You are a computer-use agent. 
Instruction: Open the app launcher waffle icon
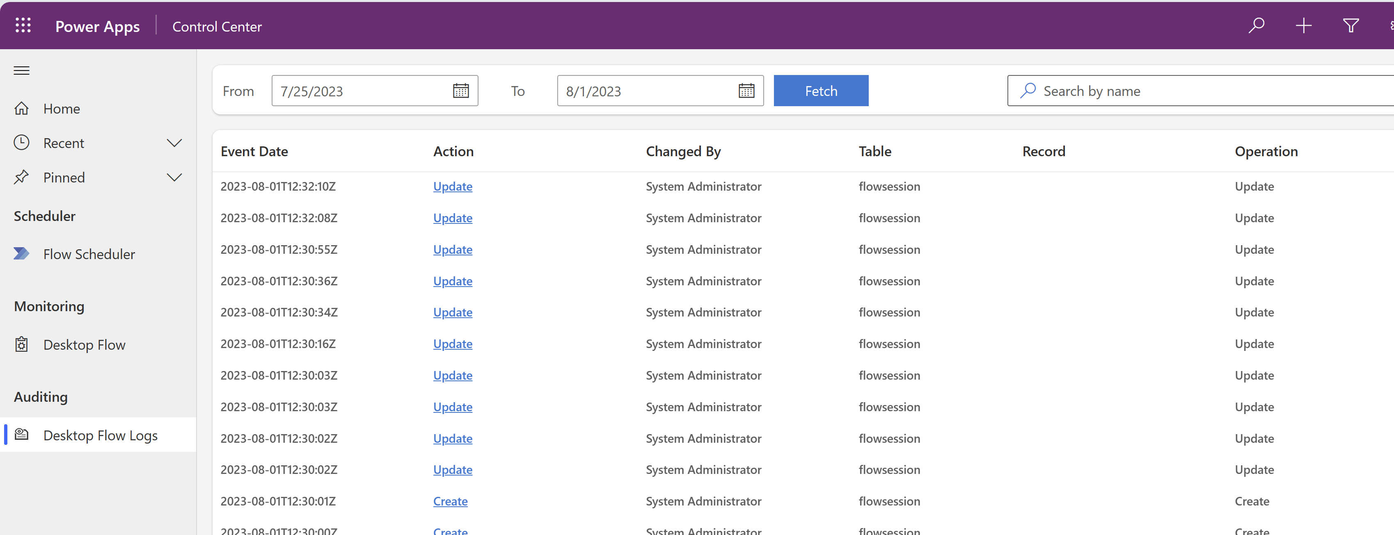23,25
